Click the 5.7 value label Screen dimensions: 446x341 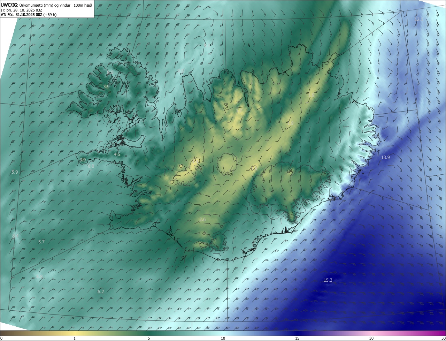[x=41, y=242]
